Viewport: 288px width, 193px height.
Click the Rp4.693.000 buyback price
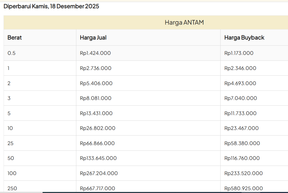tap(240, 83)
